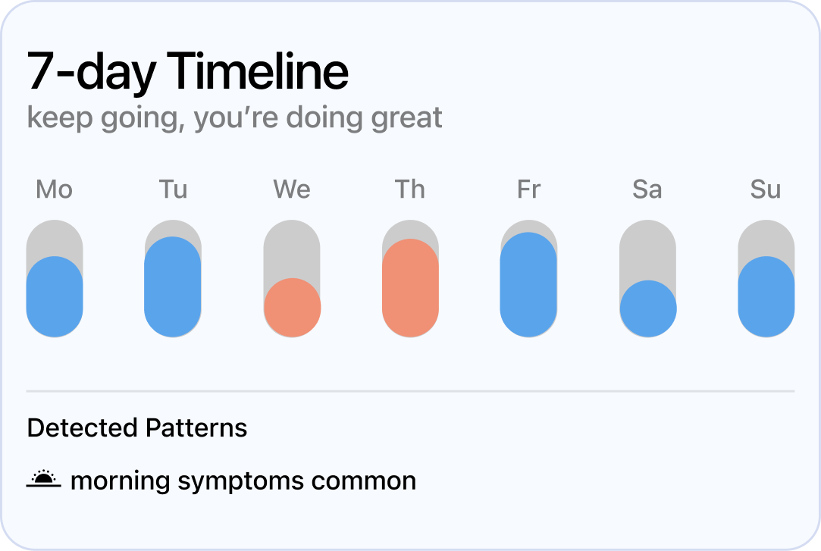
Task: Click the sunrise morning symptoms icon
Action: pyautogui.click(x=45, y=479)
